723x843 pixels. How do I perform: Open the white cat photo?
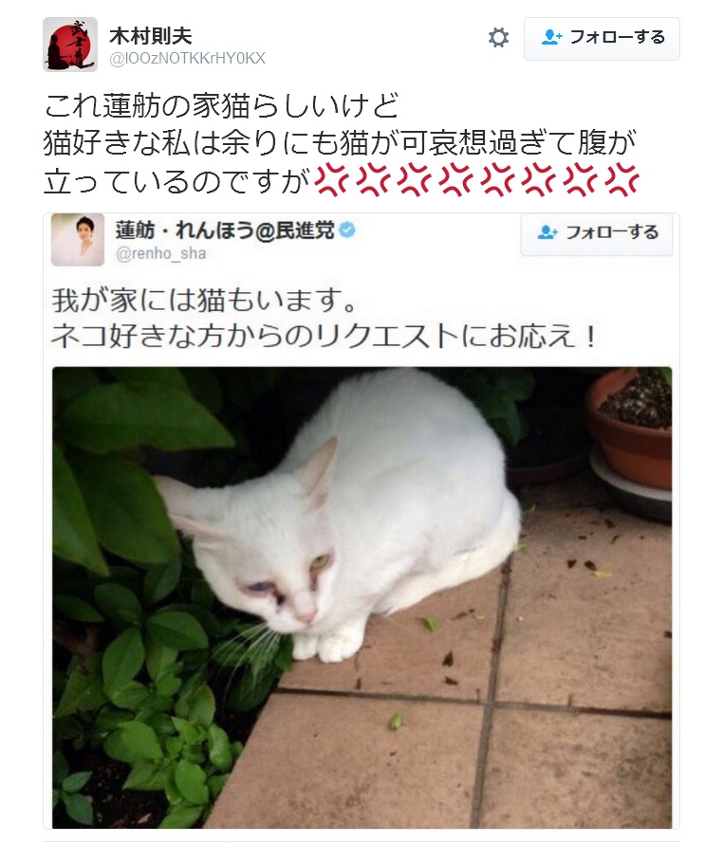[362, 597]
